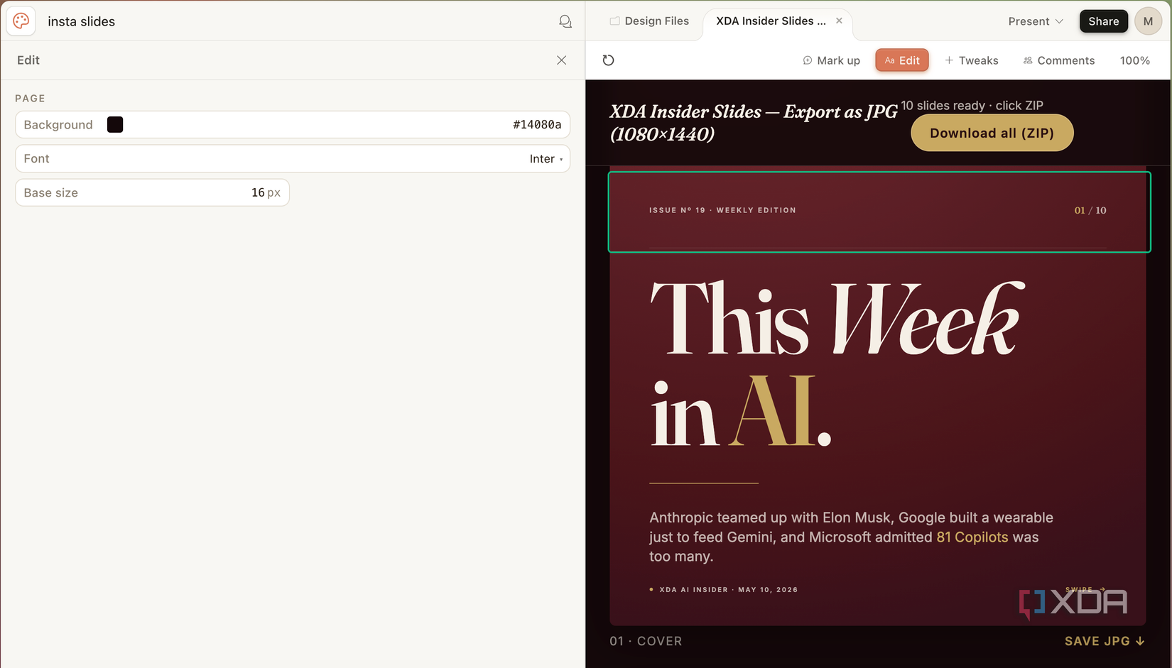Close the Edit panel
1172x668 pixels.
562,60
